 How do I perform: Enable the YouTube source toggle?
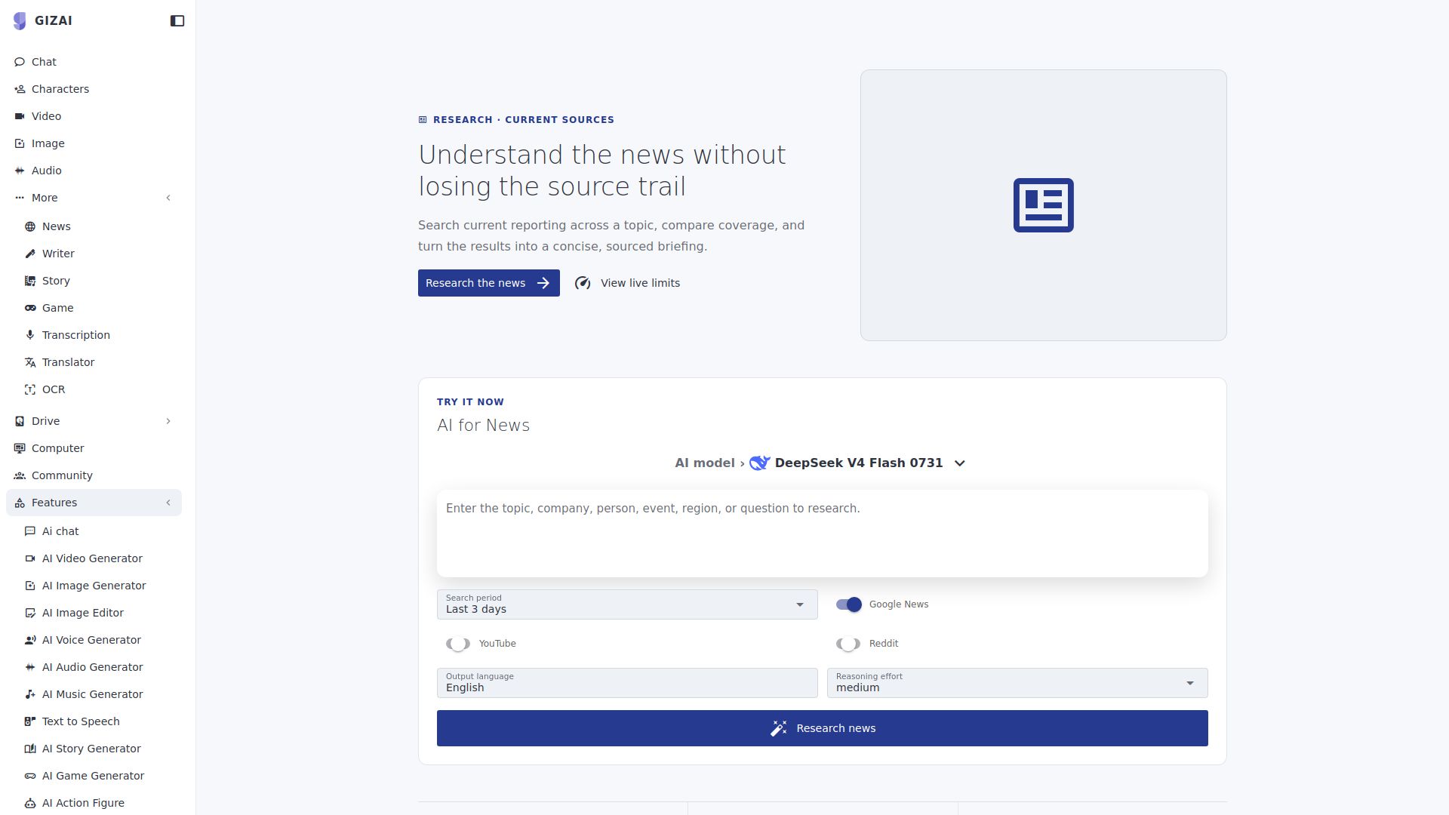click(458, 644)
